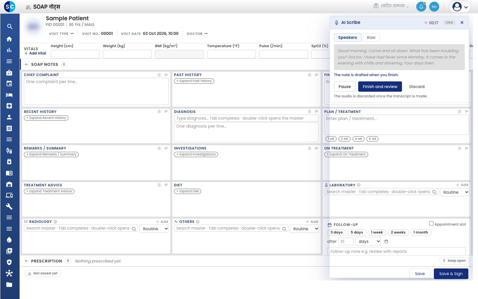Open the bed icon in the sidebar
The width and height of the screenshot is (478, 299).
click(9, 95)
